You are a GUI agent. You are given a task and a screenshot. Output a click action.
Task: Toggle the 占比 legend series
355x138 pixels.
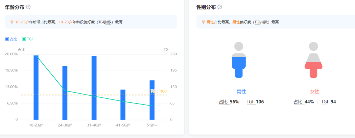point(11,39)
